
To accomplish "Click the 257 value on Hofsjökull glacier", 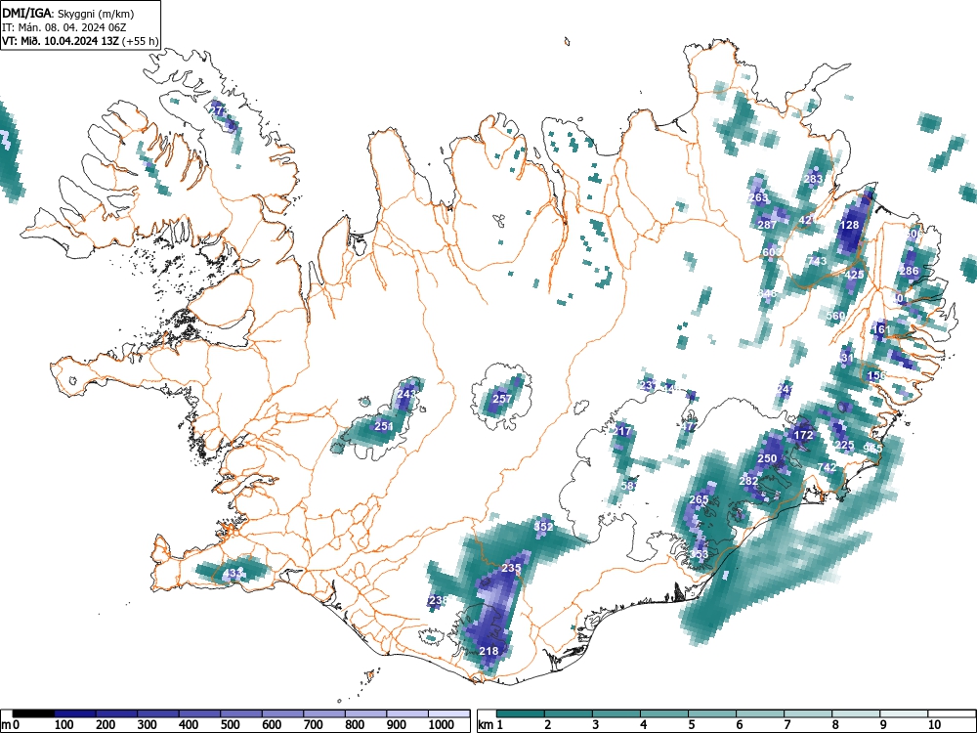I will [x=502, y=399].
